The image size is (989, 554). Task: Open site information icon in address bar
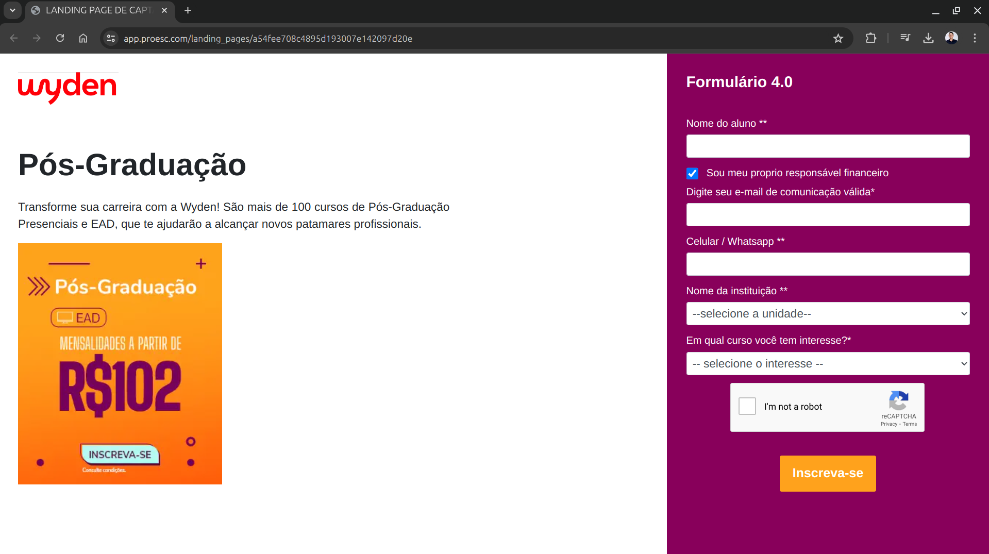(111, 38)
